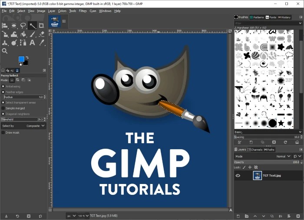Open the Colors menu
Image resolution: width=304 pixels, height=220 pixels.
62,11
